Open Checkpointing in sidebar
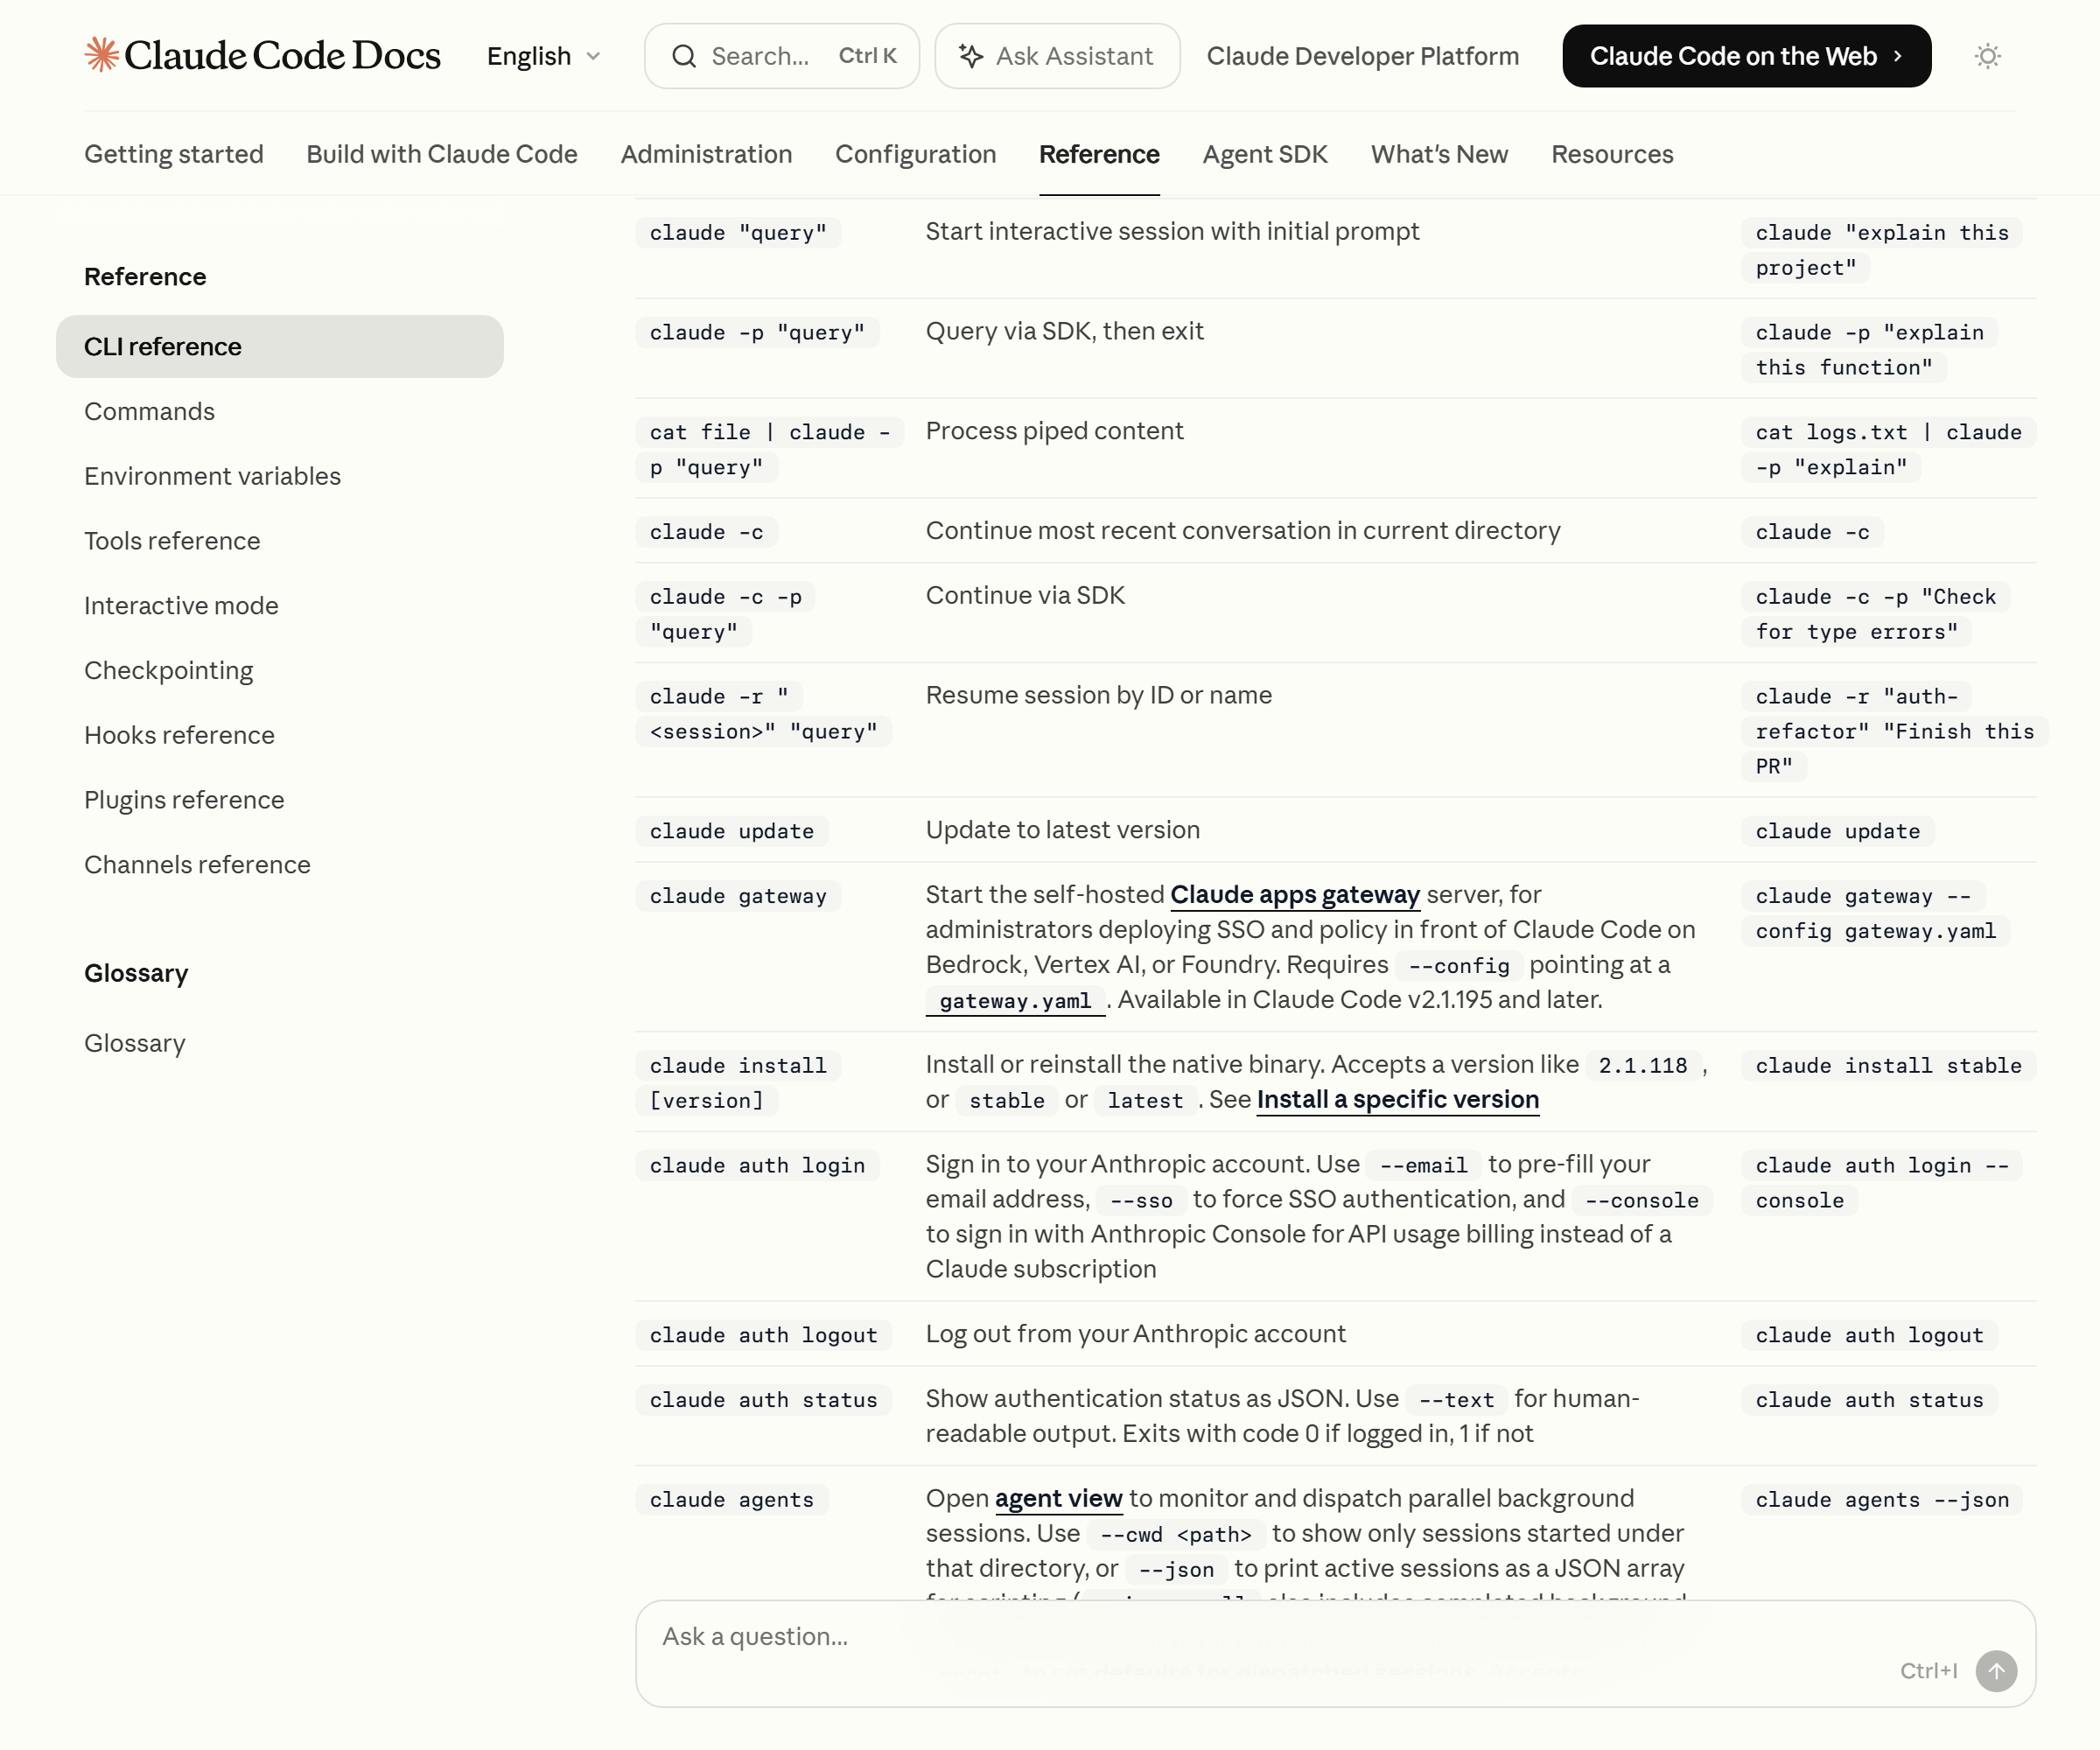This screenshot has width=2100, height=1750. pyautogui.click(x=169, y=670)
